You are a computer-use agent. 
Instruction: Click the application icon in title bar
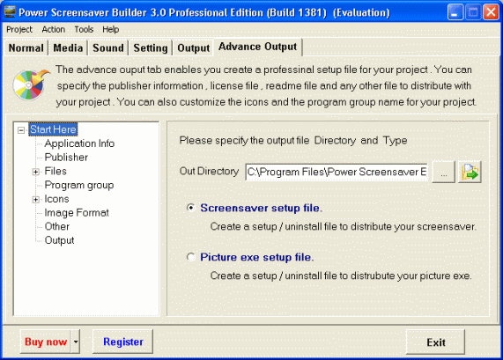[x=10, y=12]
